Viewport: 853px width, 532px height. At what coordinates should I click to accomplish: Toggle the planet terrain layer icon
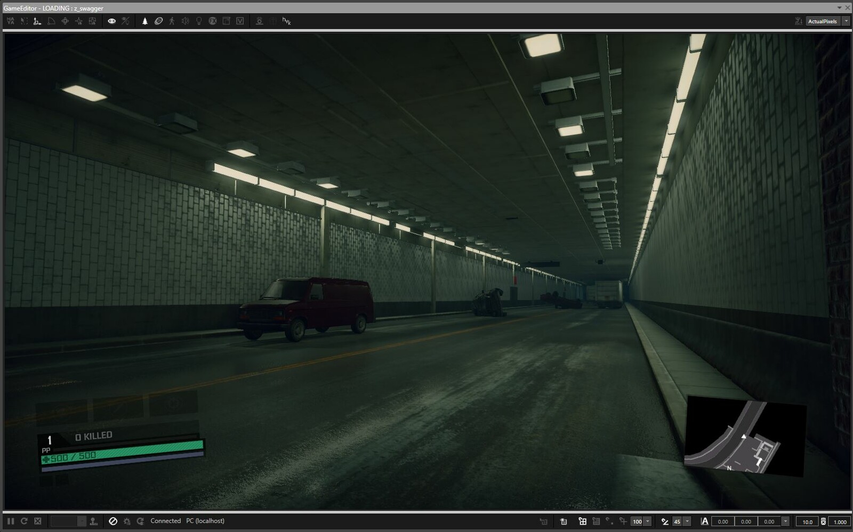(x=158, y=21)
